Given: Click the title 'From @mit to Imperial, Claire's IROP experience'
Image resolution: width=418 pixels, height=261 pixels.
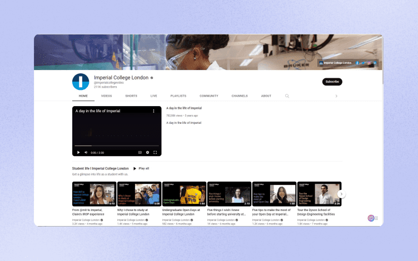Looking at the screenshot, I should click(x=88, y=212).
